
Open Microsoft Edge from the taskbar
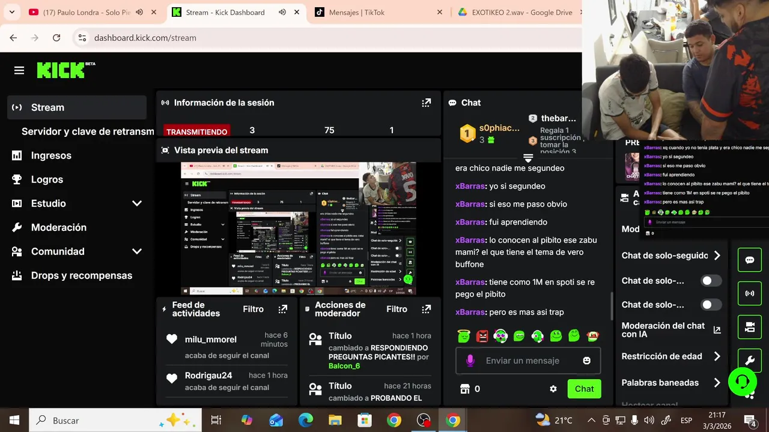(x=306, y=420)
